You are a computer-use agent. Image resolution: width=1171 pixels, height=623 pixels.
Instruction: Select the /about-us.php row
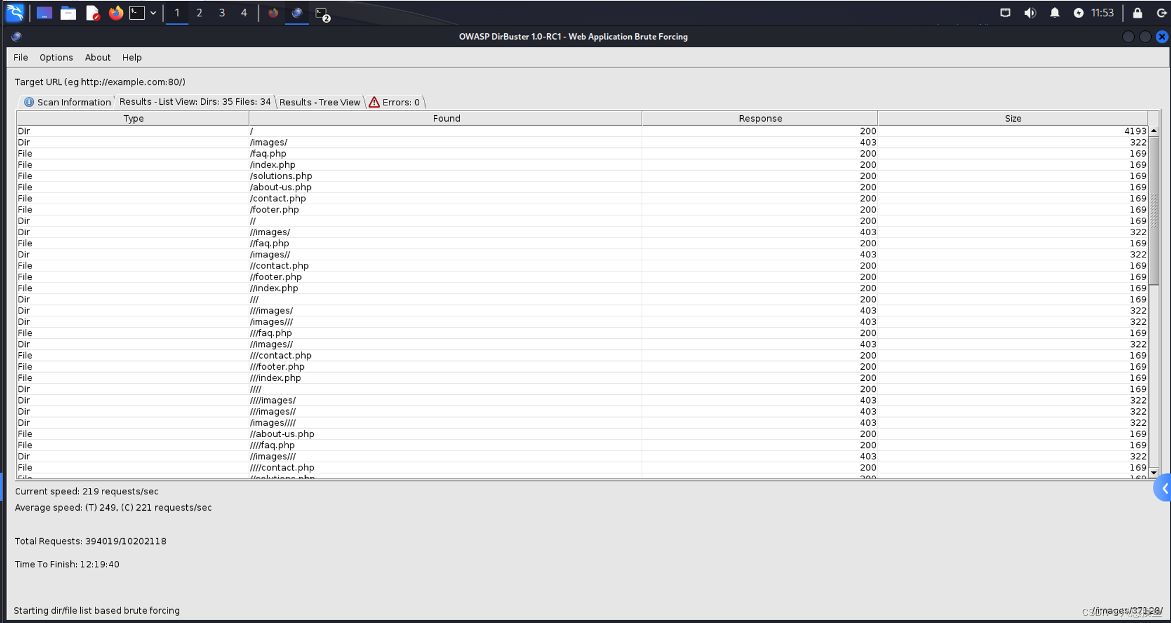pos(582,187)
